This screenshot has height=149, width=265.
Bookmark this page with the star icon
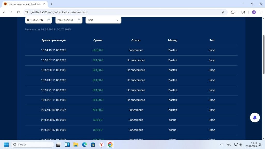pos(223,12)
